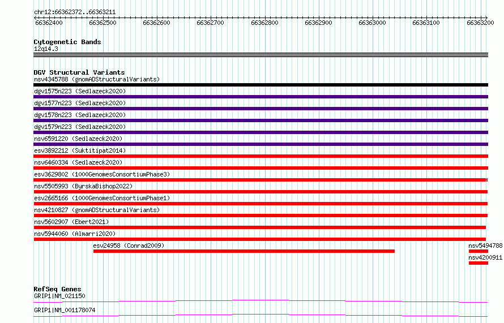Click purple bar under nsv6591220
Image resolution: width=504 pixels, height=323 pixels.
[x=260, y=144]
